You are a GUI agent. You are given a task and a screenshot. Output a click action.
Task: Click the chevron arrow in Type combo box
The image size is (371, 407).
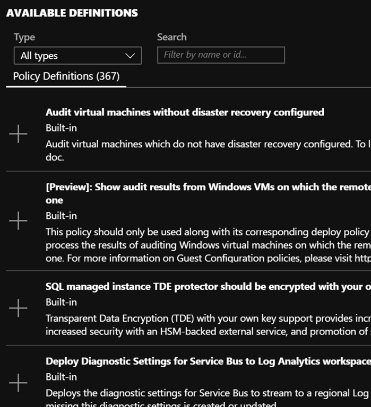(130, 56)
